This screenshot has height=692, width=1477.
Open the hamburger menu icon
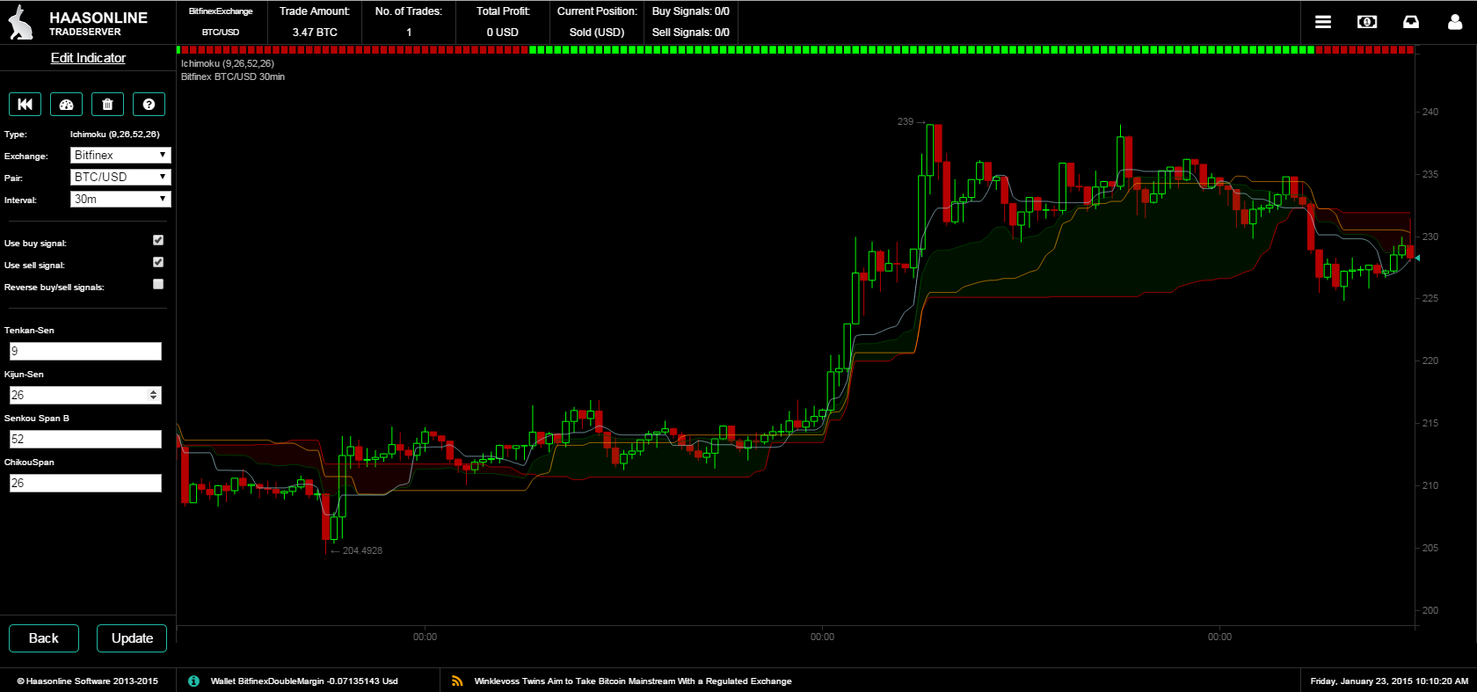pyautogui.click(x=1323, y=22)
